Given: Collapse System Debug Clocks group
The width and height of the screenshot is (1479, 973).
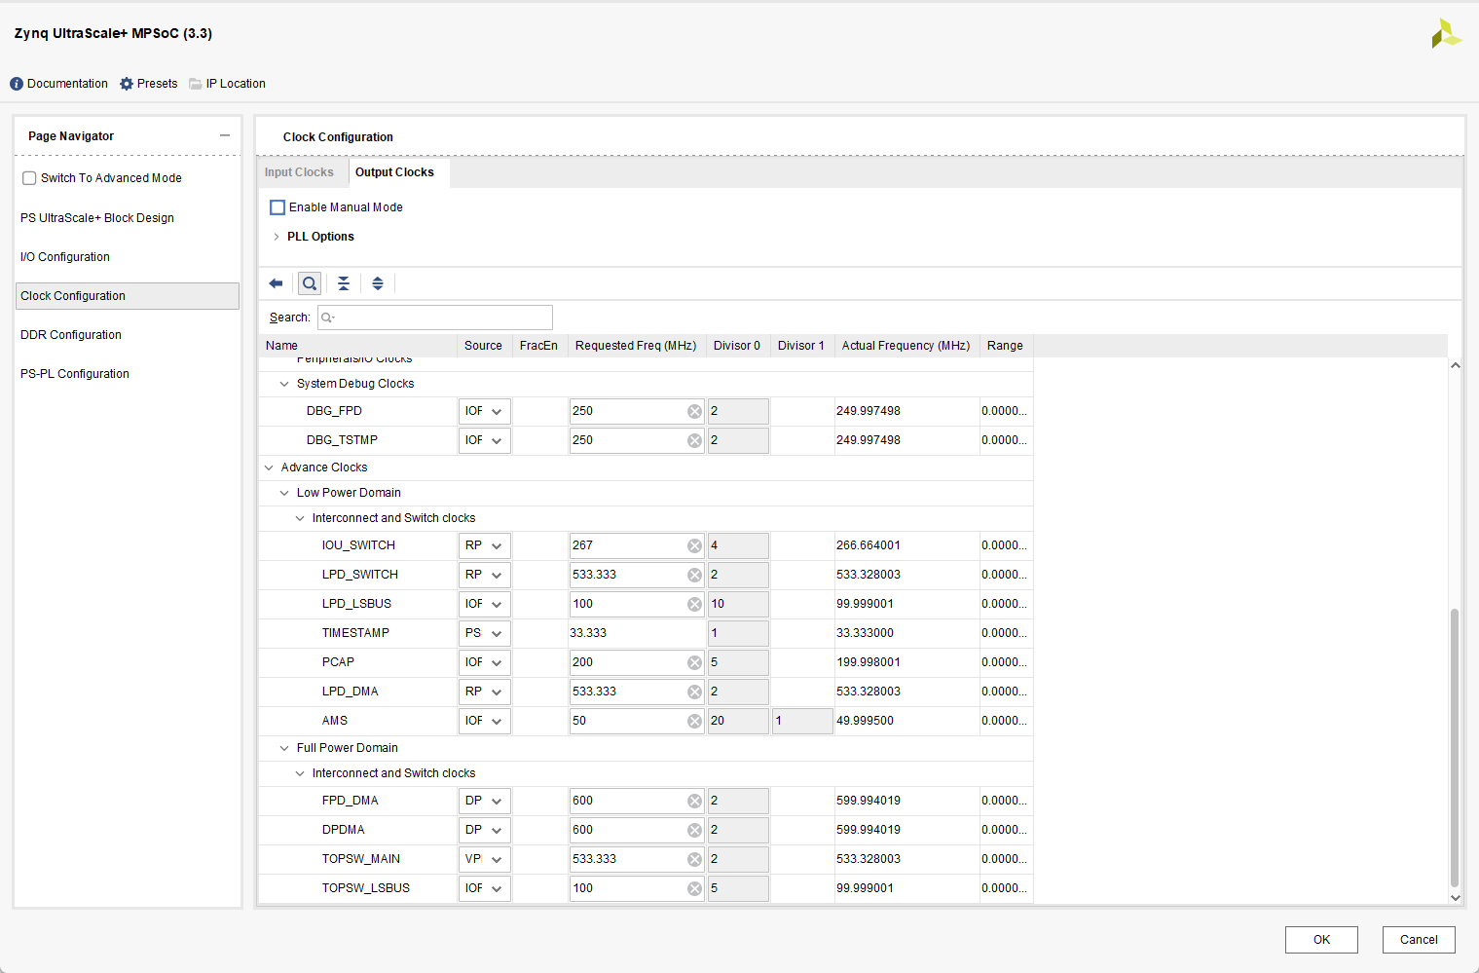Looking at the screenshot, I should (x=284, y=384).
